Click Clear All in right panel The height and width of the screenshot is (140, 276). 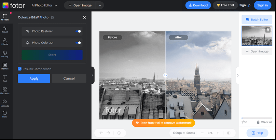265,122
